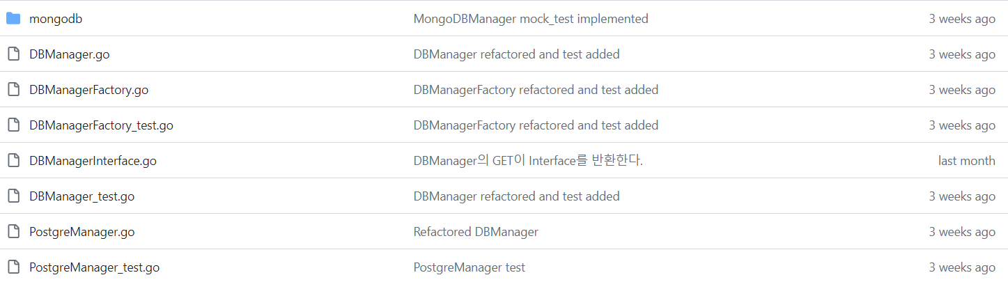Click the DBManager_test.go file name
Viewport: 1008px width, 282px height.
pos(82,196)
